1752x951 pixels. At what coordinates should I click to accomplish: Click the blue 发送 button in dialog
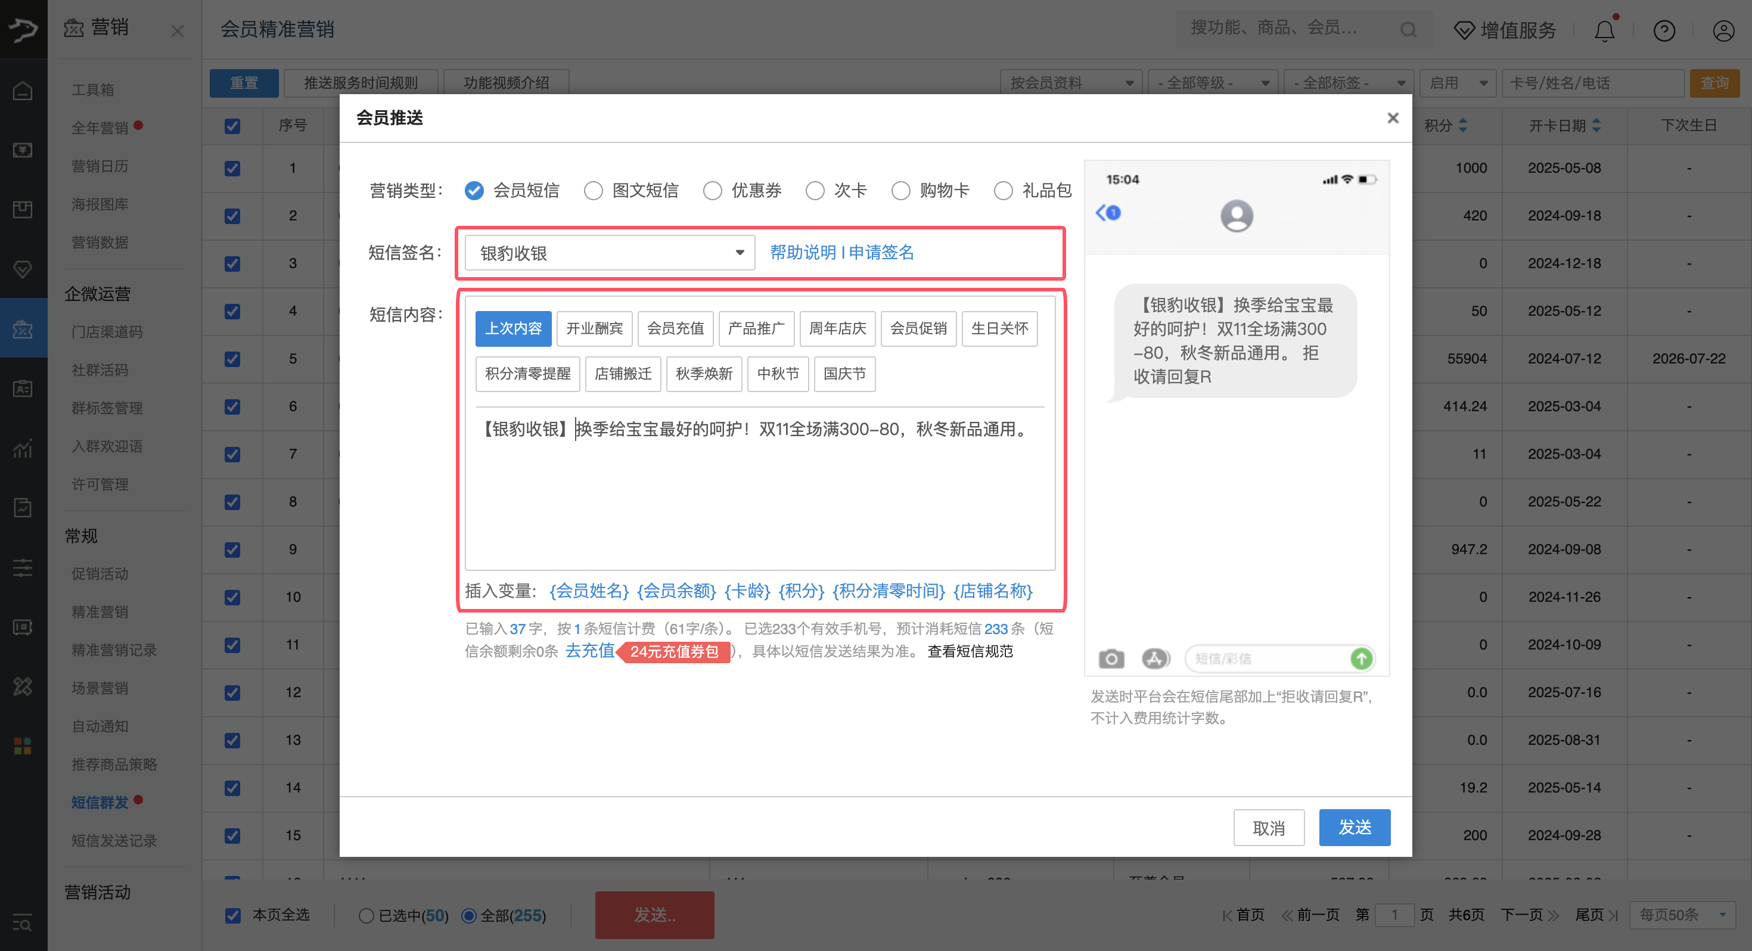tap(1354, 827)
